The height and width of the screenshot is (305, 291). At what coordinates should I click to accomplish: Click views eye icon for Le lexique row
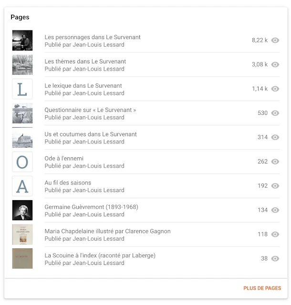pos(275,89)
